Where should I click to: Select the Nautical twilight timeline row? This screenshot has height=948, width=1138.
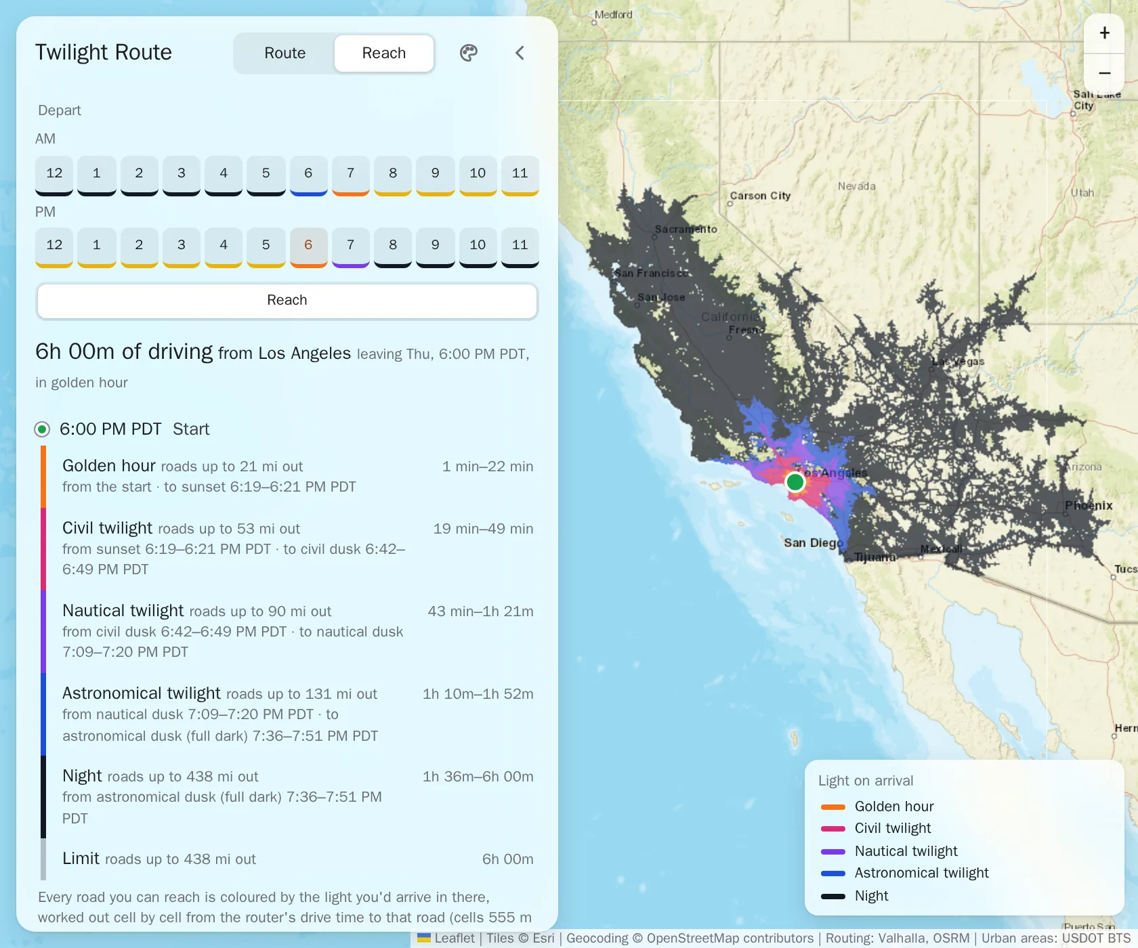[x=287, y=632]
